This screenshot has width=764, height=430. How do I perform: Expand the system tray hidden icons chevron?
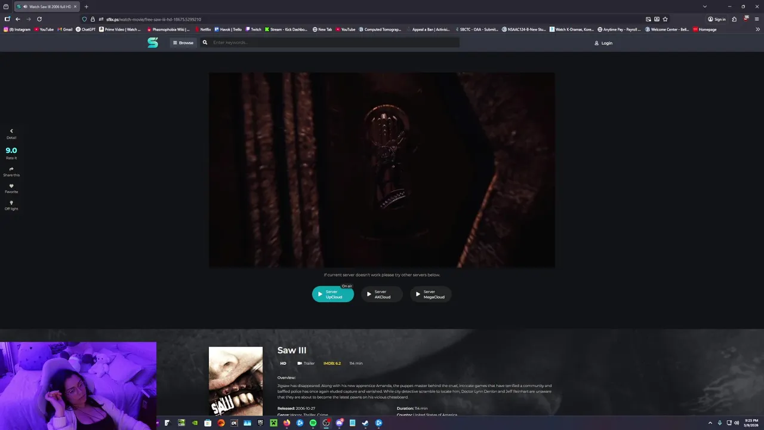pos(710,423)
